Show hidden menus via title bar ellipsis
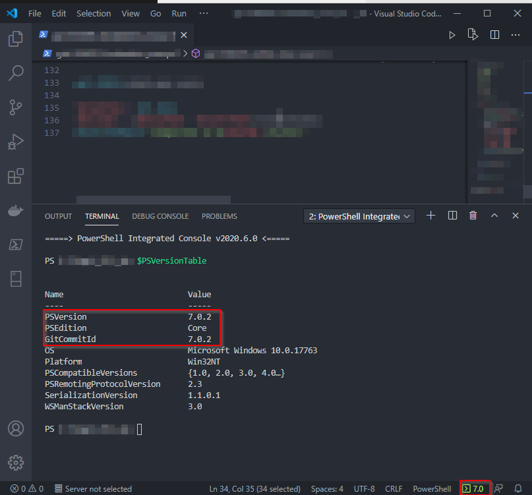The width and height of the screenshot is (532, 495). 204,13
